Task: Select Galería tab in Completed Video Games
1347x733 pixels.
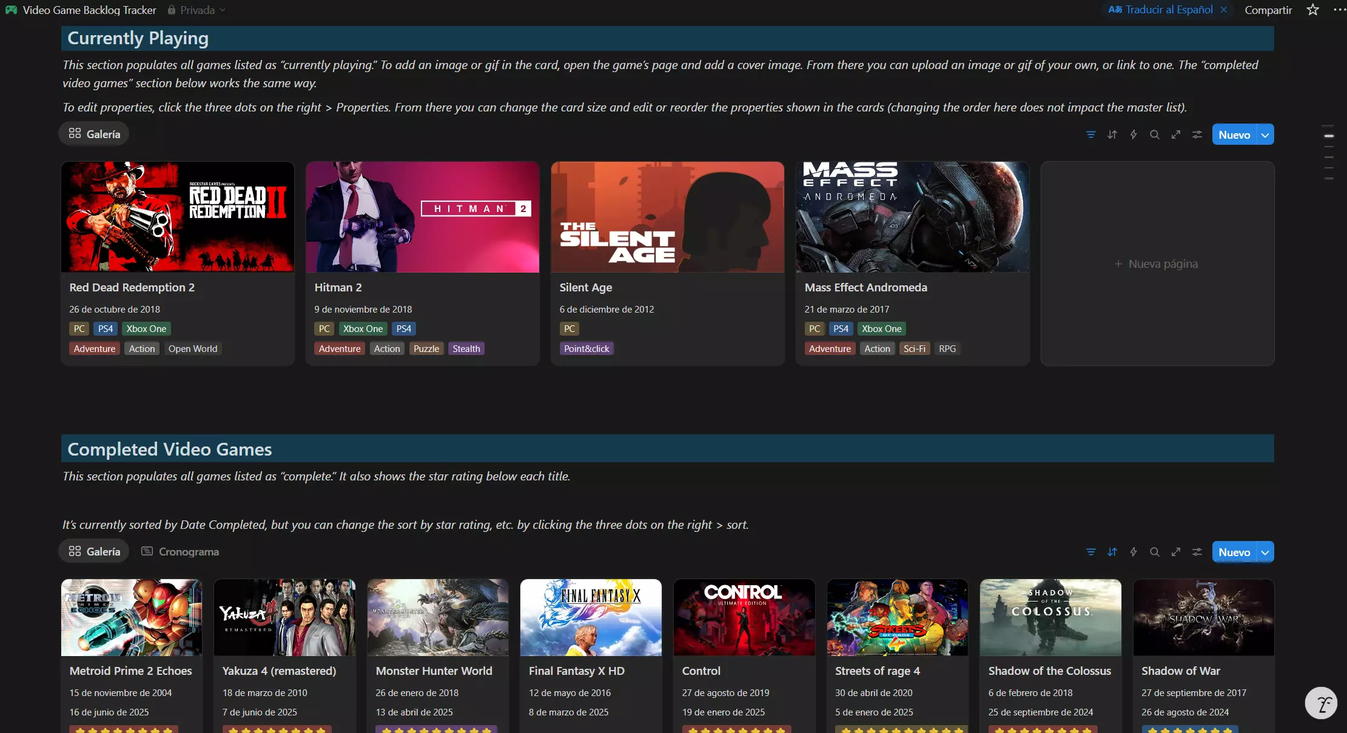Action: [x=94, y=551]
